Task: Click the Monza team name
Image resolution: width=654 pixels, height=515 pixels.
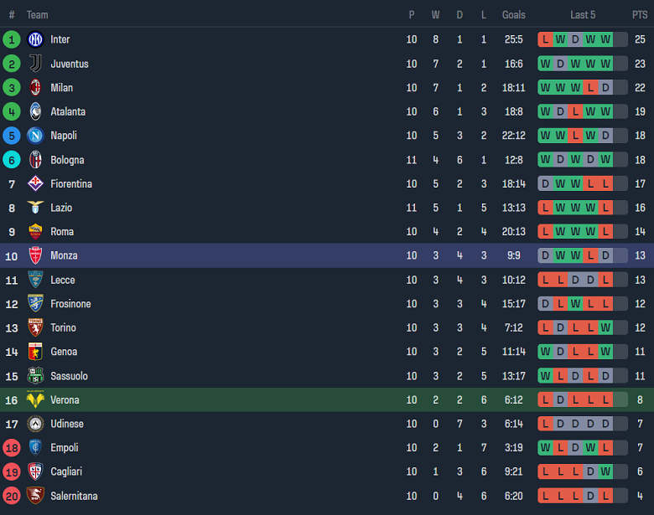Action: (65, 255)
